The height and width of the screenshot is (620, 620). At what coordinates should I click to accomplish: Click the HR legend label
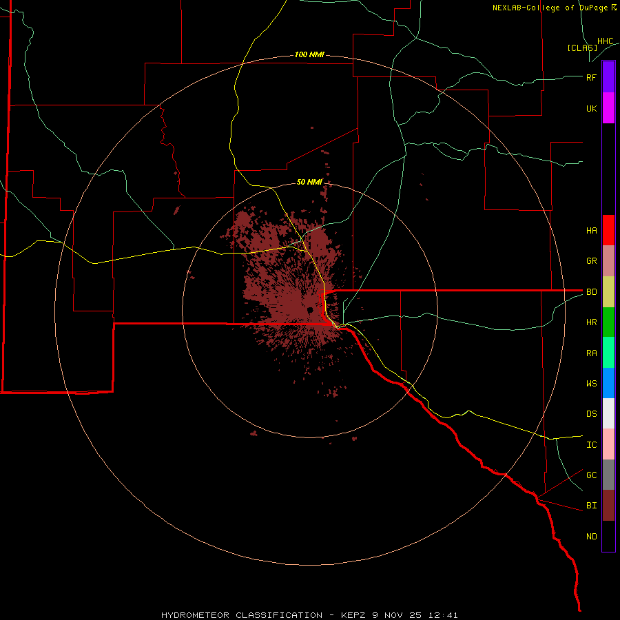coord(591,322)
